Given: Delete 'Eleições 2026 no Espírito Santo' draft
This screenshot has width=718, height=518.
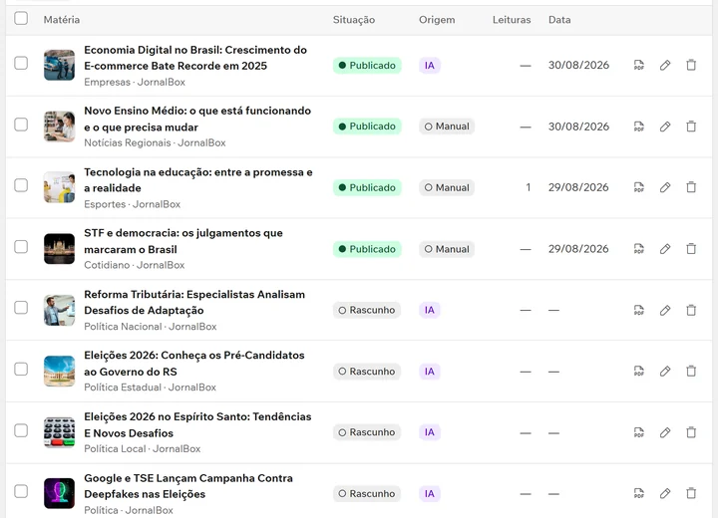Looking at the screenshot, I should (691, 432).
